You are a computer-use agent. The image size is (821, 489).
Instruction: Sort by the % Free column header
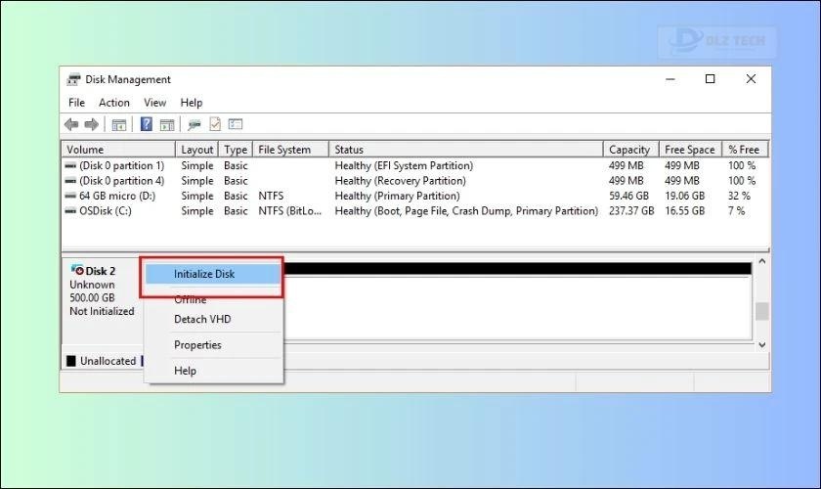coord(745,150)
